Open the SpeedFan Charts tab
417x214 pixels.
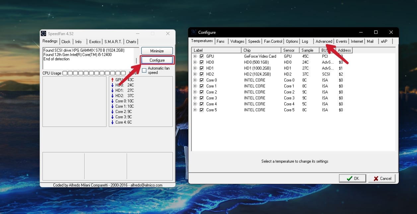pos(131,42)
